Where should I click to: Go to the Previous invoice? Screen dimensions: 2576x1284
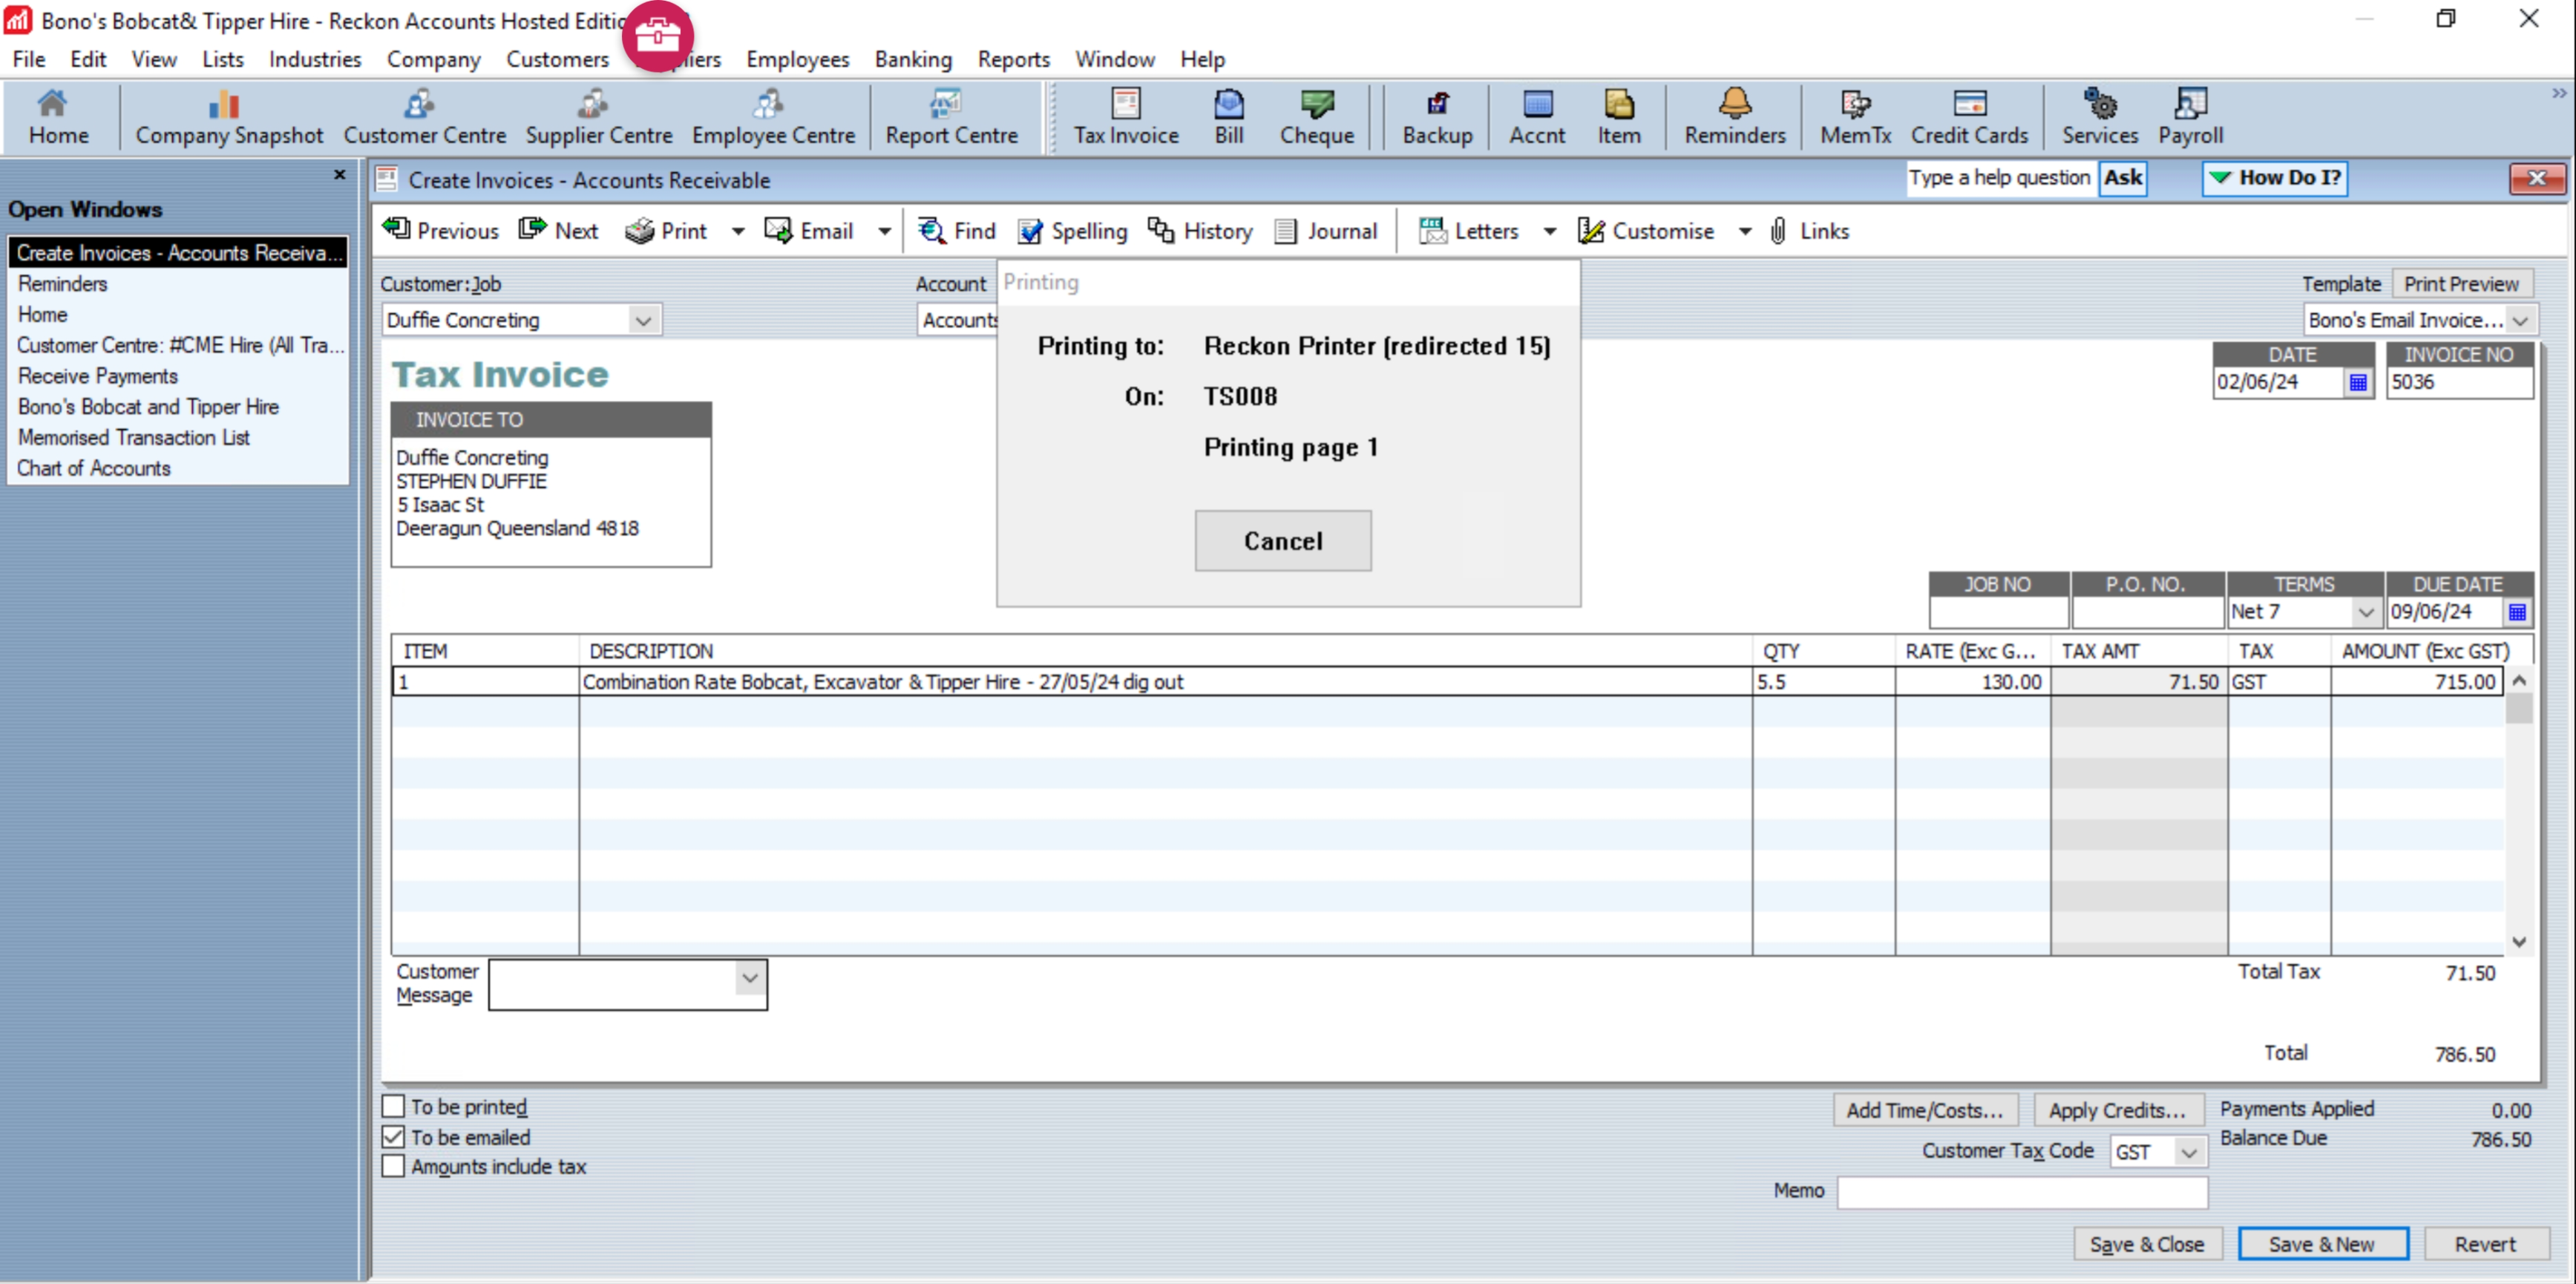point(441,231)
